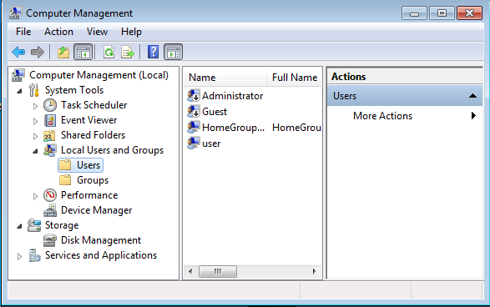Image resolution: width=490 pixels, height=307 pixels.
Task: Expand the Task Scheduler node
Action: point(35,106)
